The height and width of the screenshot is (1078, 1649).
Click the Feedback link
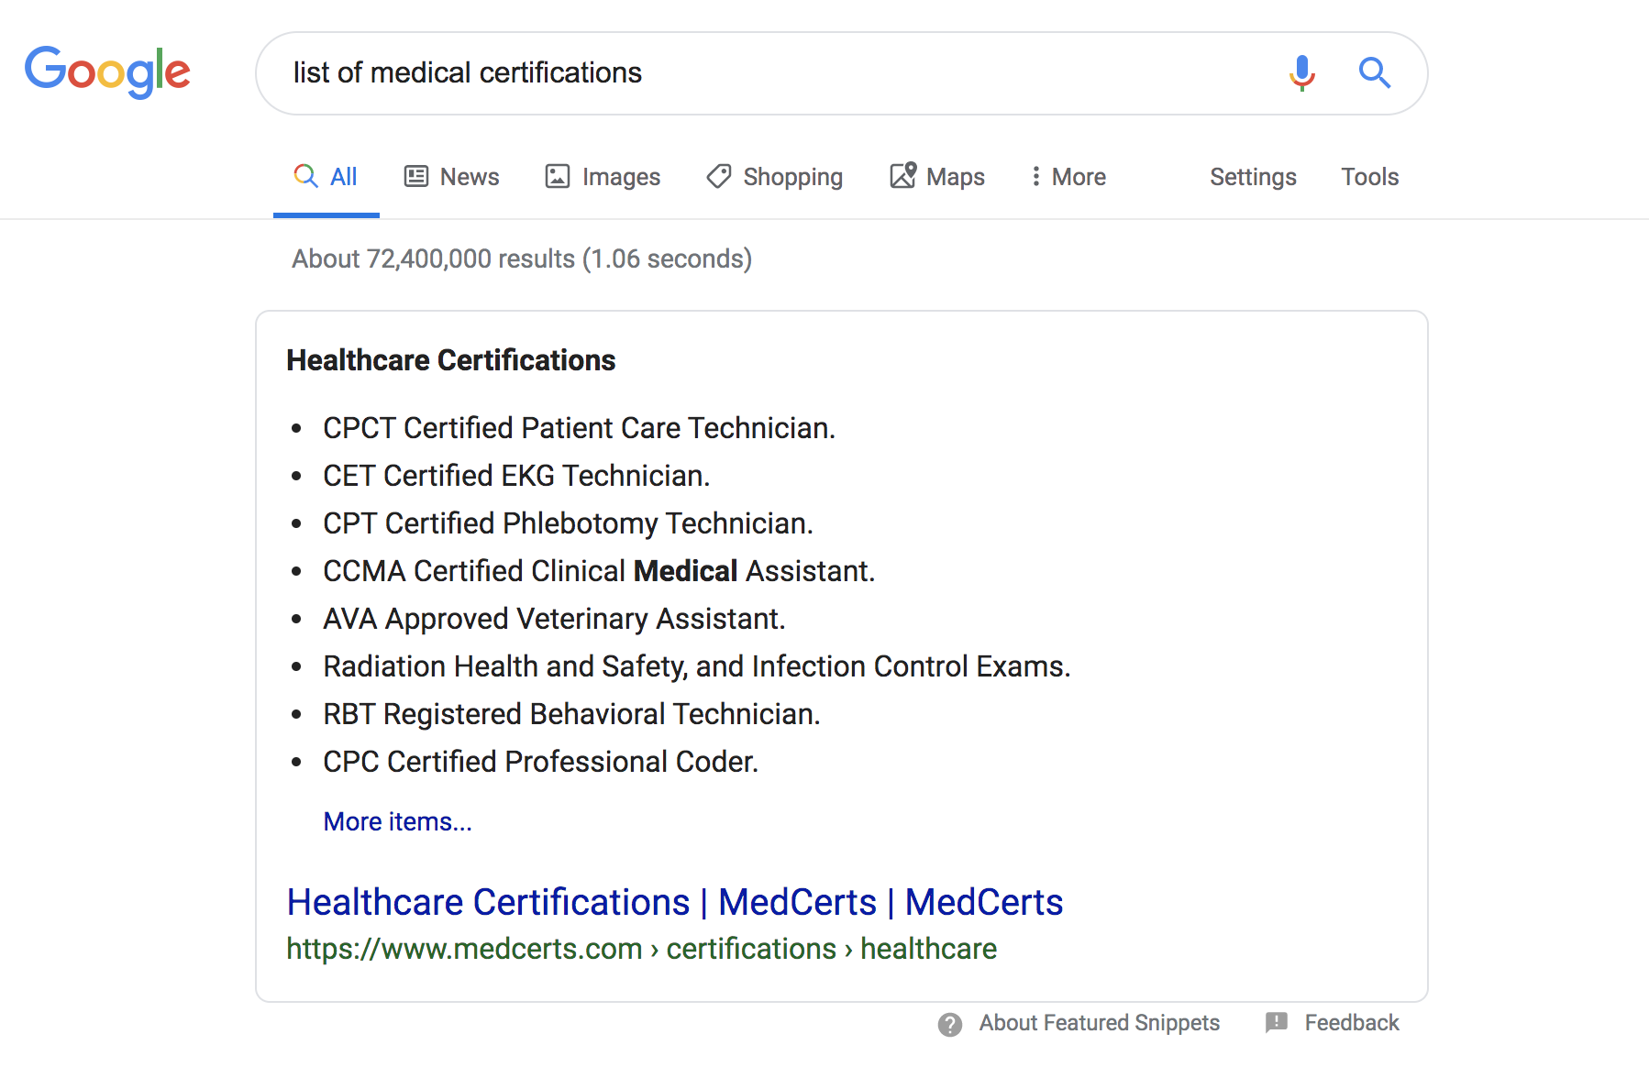(1351, 1023)
